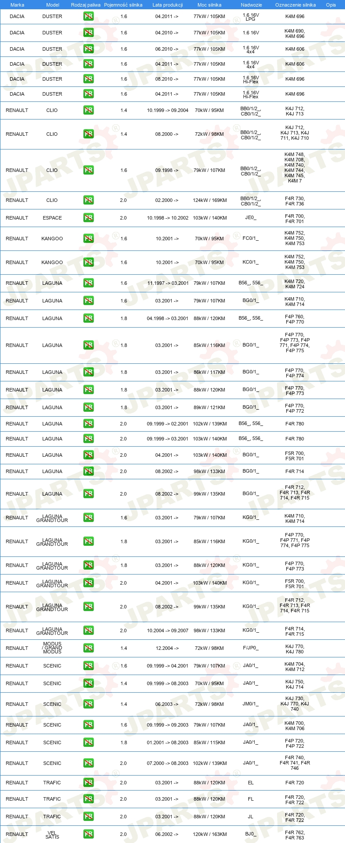
Task: Click fuel icon in Renault Espace row
Action: 89,218
